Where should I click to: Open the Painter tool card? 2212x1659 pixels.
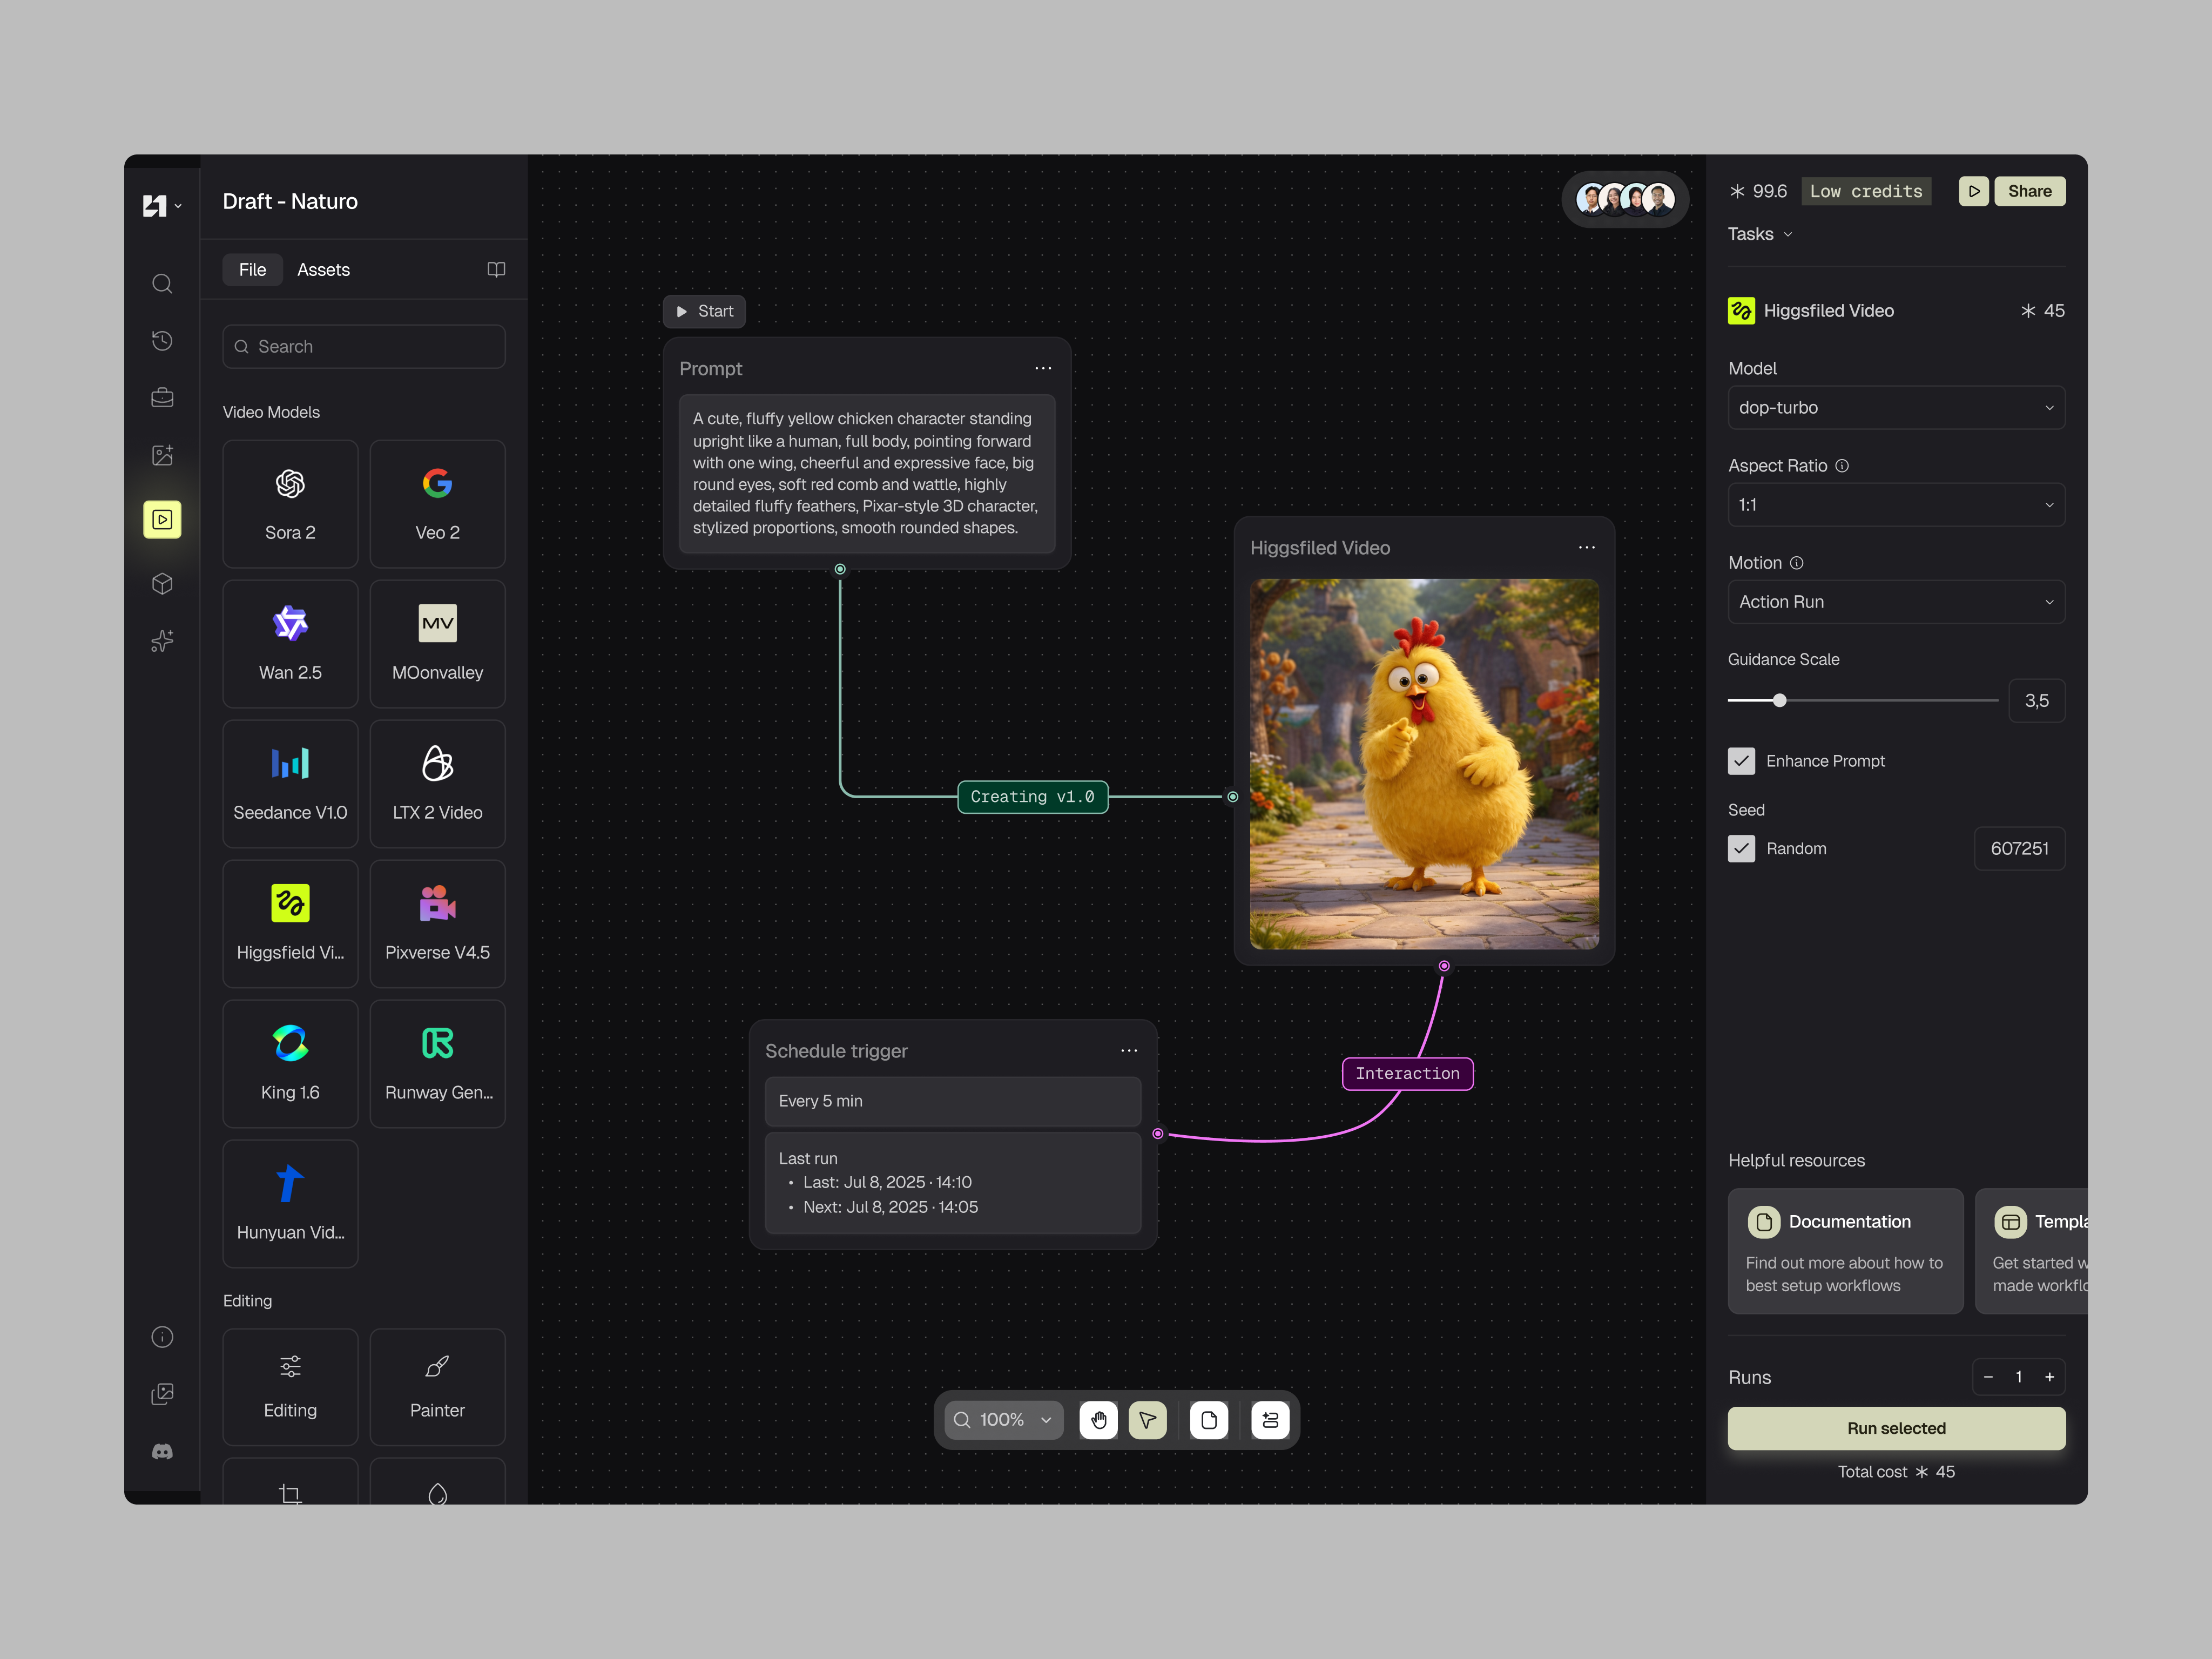(437, 1387)
